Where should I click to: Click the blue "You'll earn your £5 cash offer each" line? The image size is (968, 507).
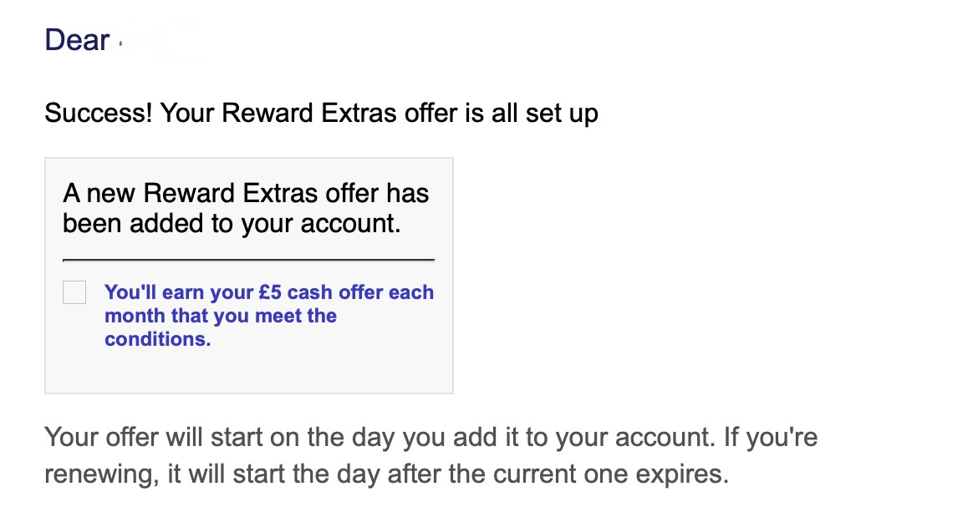(269, 292)
